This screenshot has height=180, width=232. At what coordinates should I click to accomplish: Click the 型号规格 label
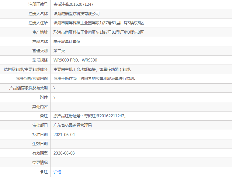[40, 60]
